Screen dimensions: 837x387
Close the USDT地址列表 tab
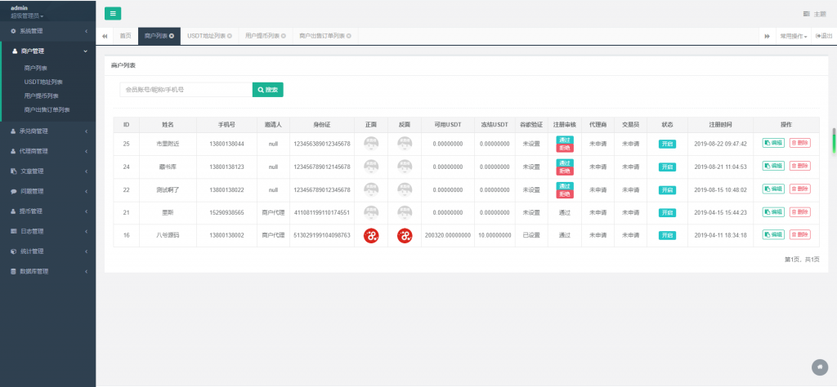230,36
